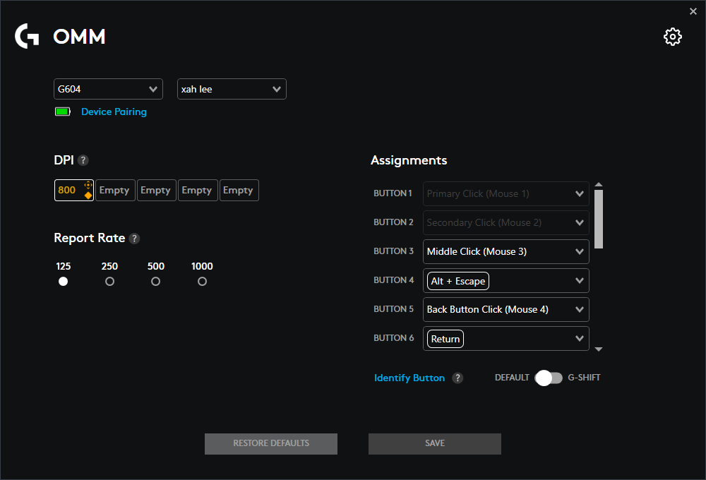Select the 1000 report rate option
706x480 pixels.
[202, 282]
